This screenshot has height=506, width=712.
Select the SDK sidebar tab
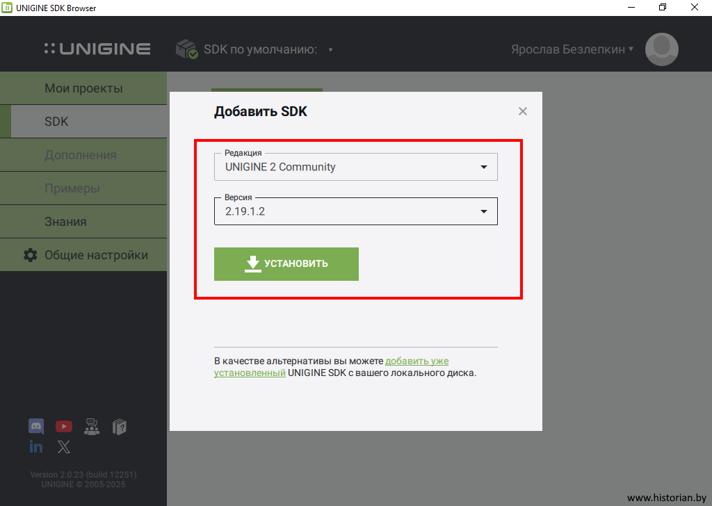pyautogui.click(x=83, y=122)
